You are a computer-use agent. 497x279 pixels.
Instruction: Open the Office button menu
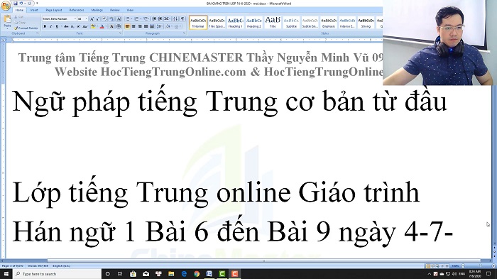pyautogui.click(x=6, y=6)
